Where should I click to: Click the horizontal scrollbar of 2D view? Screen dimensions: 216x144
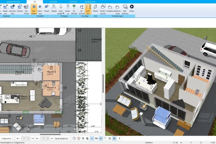[50, 134]
